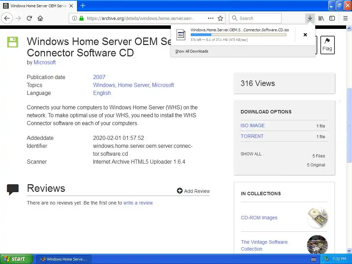This screenshot has width=352, height=264.
Task: Click the download progress bar
Action: tap(239, 35)
